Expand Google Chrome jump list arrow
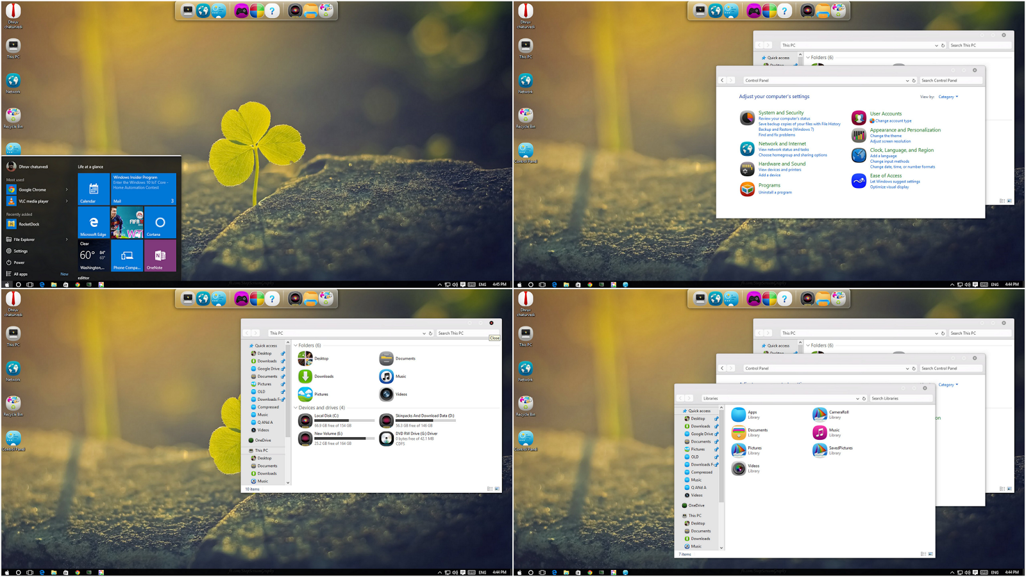The width and height of the screenshot is (1026, 577). [67, 190]
